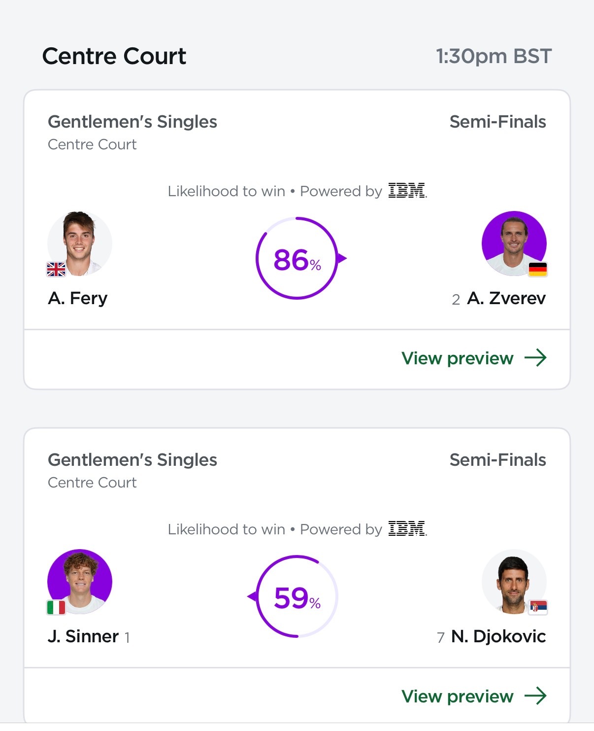594x731 pixels.
Task: Click the arrow icon in Sinner–Djokovic View preview
Action: click(x=535, y=696)
